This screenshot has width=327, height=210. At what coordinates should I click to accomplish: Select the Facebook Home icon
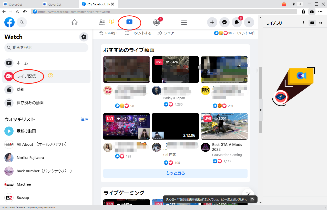point(74,22)
